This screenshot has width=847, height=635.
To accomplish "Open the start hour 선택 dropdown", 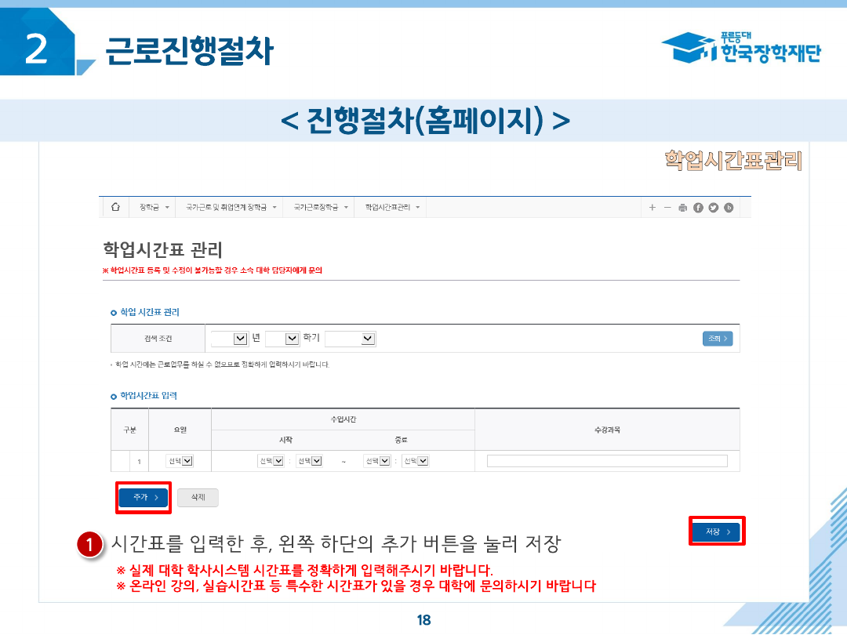I will pos(271,461).
